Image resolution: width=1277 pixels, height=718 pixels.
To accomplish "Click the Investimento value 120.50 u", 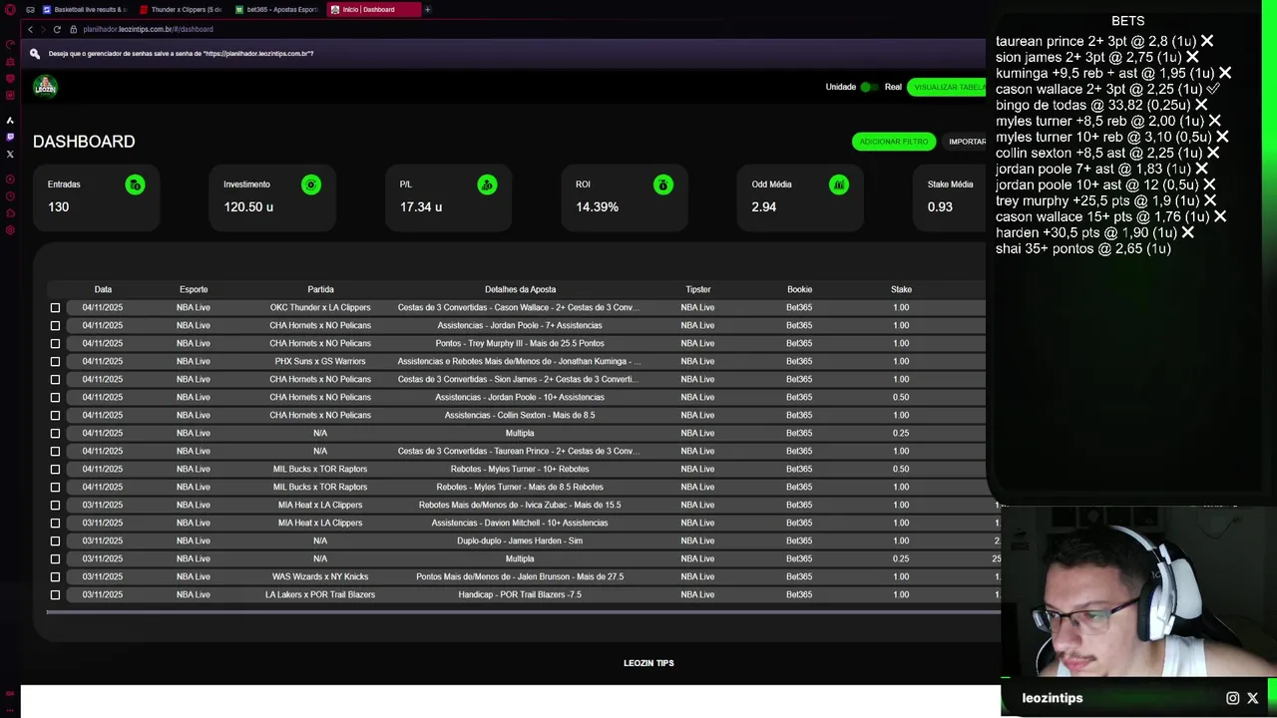I will 248,207.
